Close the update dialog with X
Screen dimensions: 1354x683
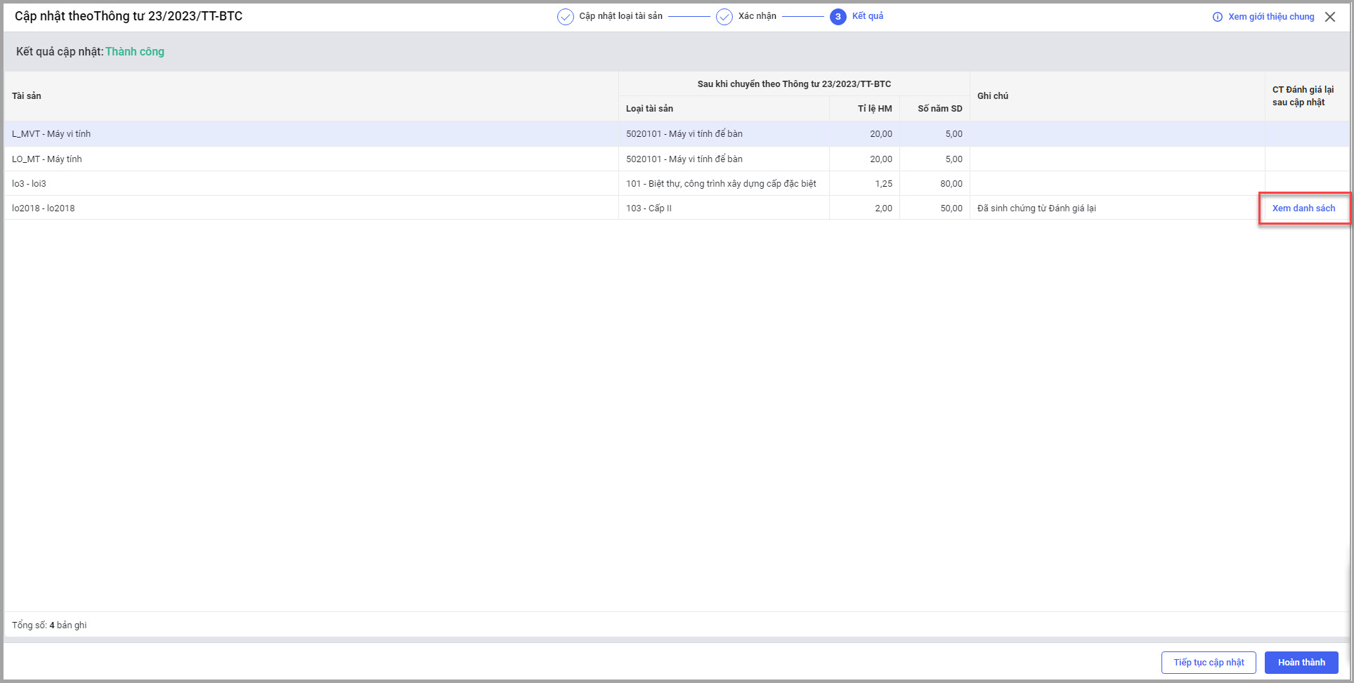pos(1330,17)
